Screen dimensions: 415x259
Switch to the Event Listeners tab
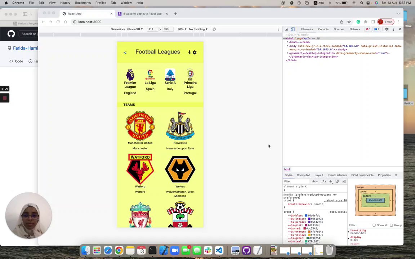click(x=337, y=175)
